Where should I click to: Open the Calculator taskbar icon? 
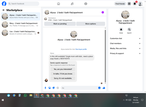coord(20,95)
